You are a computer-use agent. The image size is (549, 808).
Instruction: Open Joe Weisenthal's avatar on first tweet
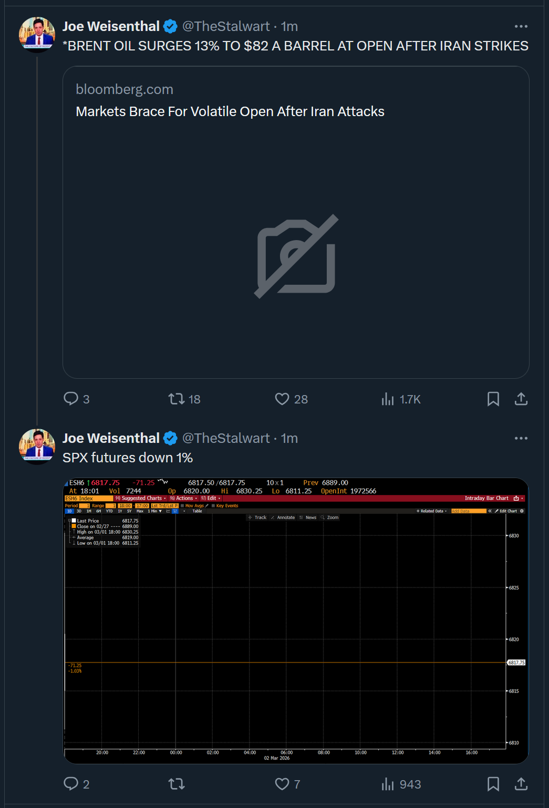point(37,35)
